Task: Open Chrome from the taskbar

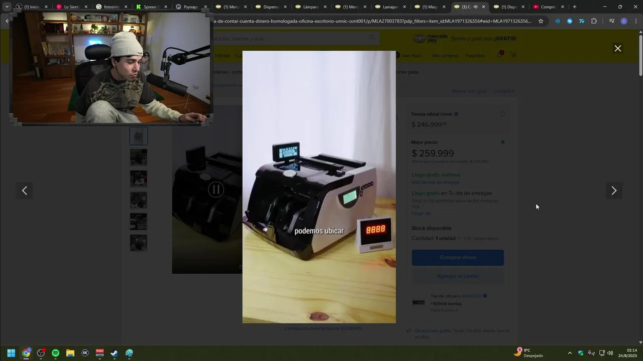Action: click(26, 353)
